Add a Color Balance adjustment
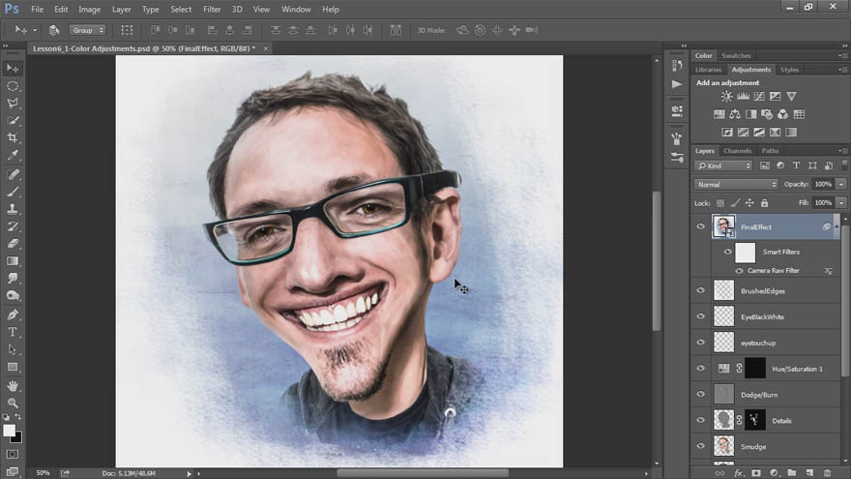The image size is (851, 479). pyautogui.click(x=735, y=114)
